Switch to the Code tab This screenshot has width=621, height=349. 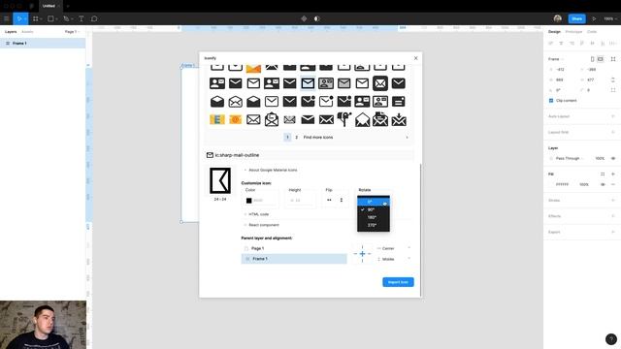(592, 32)
